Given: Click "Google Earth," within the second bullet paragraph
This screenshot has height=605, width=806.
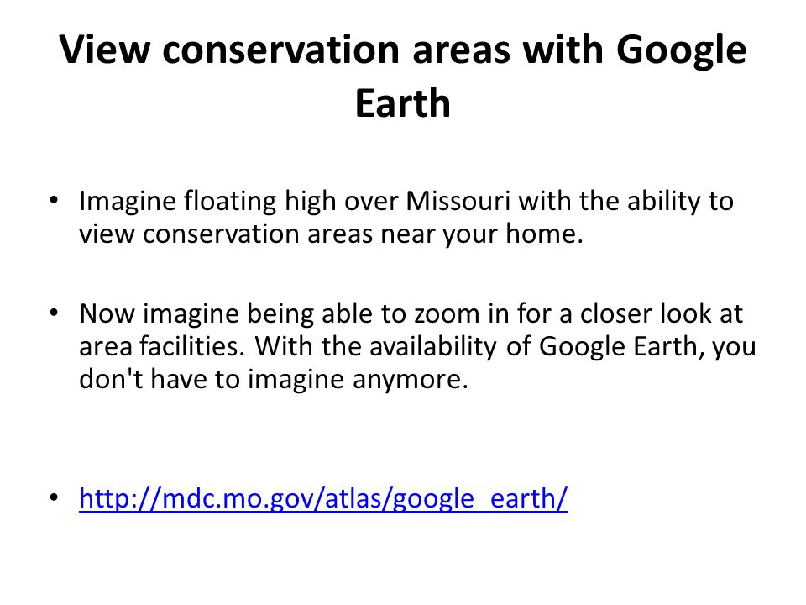Looking at the screenshot, I should pos(621,347).
